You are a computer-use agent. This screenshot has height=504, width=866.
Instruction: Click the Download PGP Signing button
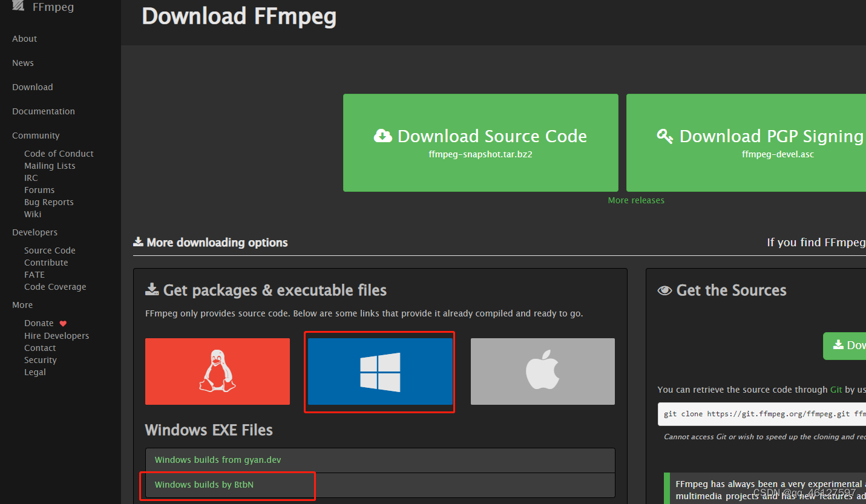pos(746,143)
